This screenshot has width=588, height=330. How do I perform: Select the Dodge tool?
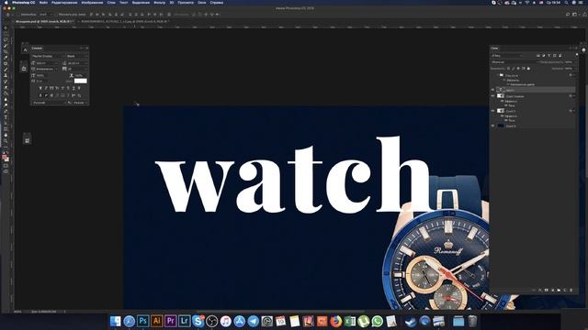(6, 106)
